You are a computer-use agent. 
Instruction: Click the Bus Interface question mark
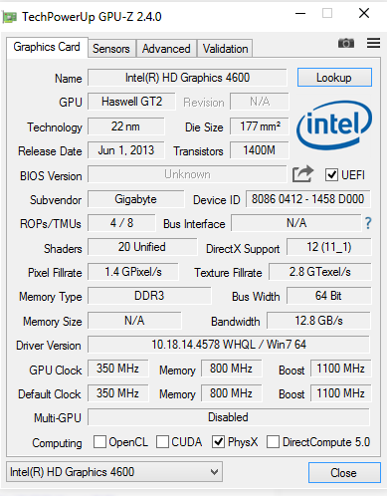pos(368,223)
